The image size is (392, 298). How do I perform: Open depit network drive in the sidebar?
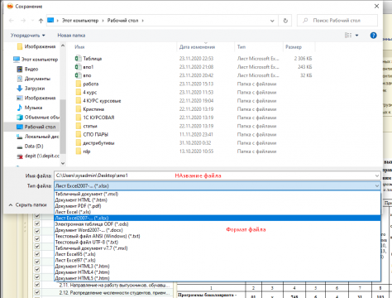tap(38, 156)
